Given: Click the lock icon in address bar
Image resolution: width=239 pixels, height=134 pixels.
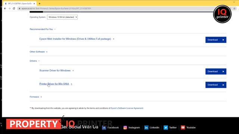Looking at the screenshot, I should (x=19, y=9).
